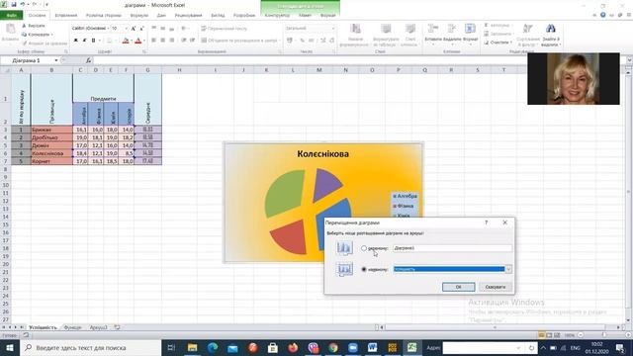
Task: Click the font color red A swatch
Action: click(x=138, y=41)
